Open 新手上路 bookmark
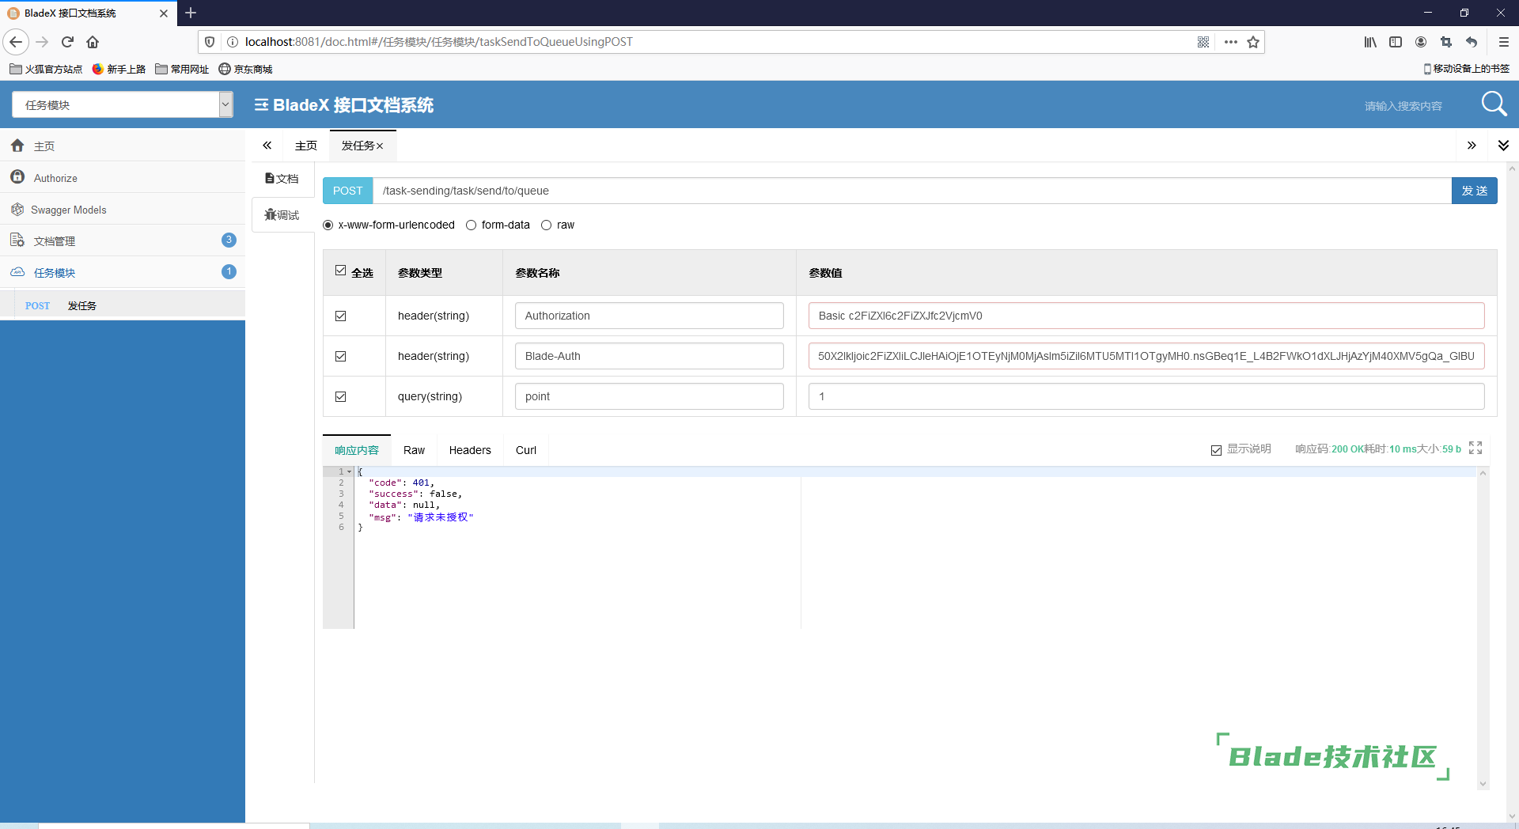 pos(119,69)
